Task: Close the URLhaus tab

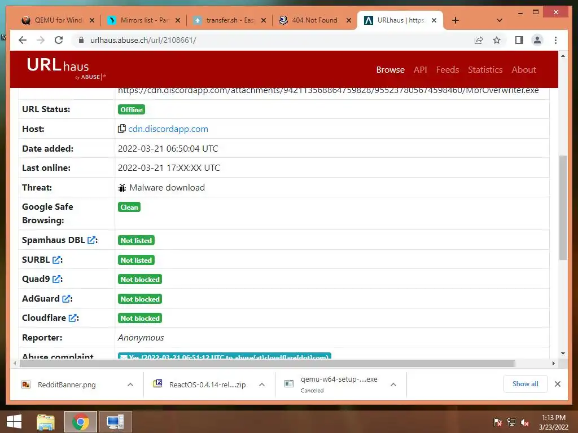Action: pos(434,20)
